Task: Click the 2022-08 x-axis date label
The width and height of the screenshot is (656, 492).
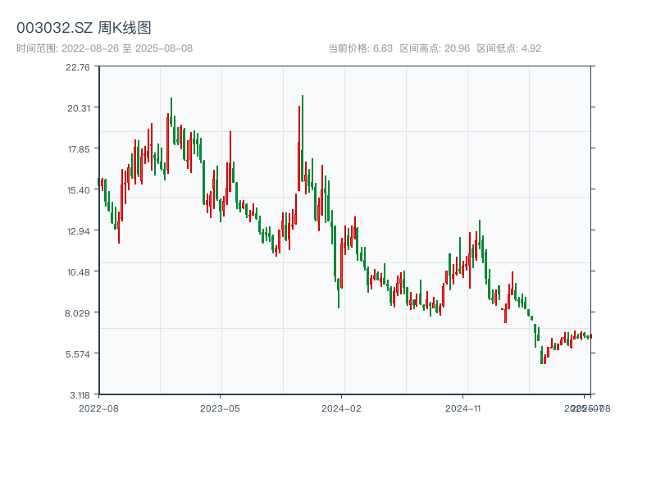Action: [x=98, y=408]
